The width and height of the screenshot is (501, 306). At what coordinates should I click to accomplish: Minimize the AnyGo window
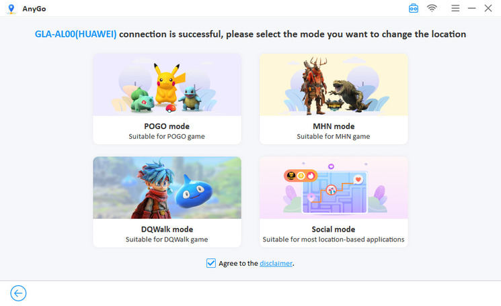472,8
